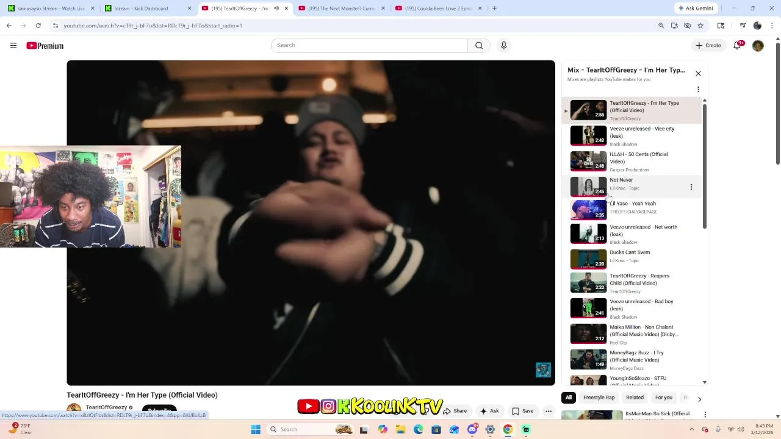The height and width of the screenshot is (439, 781).
Task: Click TearItOffGreezy channel name below video
Action: pos(106,407)
